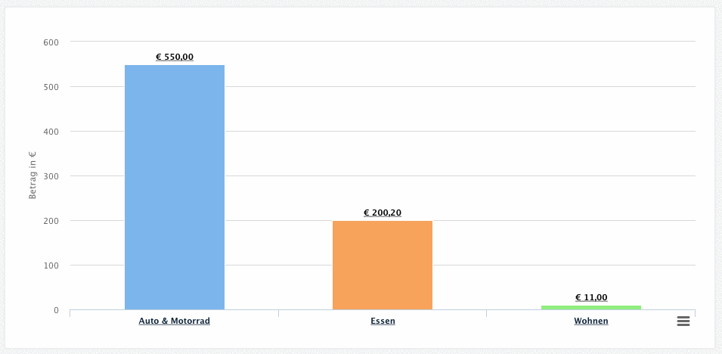Click the 300 y-axis tick label
This screenshot has width=722, height=354.
pyautogui.click(x=51, y=176)
